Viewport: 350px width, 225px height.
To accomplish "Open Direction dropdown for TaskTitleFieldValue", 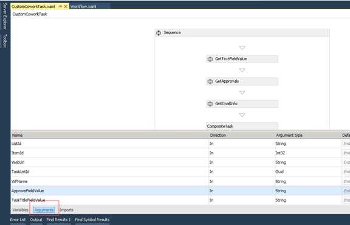I will 241,200.
